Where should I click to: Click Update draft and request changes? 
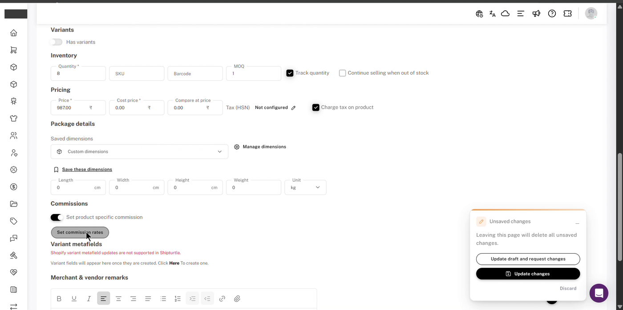(528, 259)
